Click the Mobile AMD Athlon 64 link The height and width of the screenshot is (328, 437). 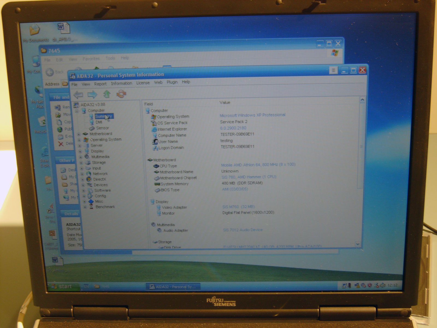pyautogui.click(x=258, y=165)
